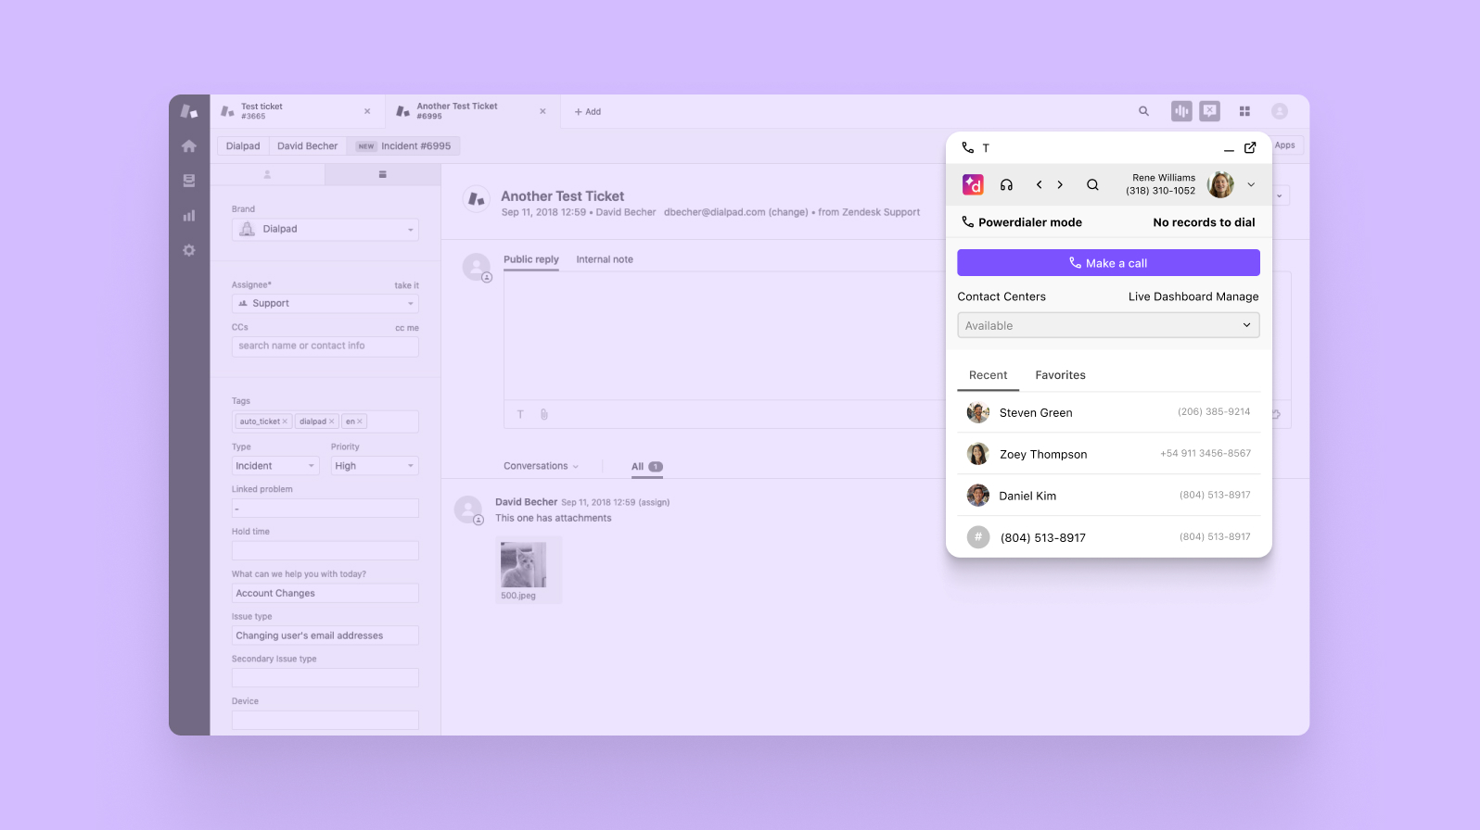Search contacts in Dialpad widget
Image resolution: width=1480 pixels, height=830 pixels.
tap(1092, 184)
